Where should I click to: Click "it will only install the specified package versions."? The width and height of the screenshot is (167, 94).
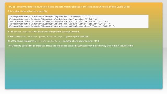coord(56,32)
